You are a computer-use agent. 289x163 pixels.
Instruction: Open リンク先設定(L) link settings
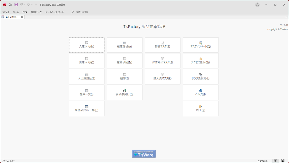click(201, 77)
